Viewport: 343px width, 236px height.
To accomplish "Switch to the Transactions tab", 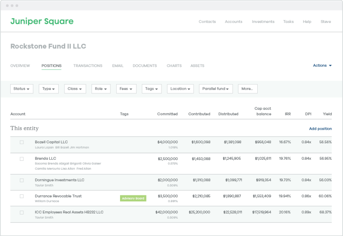I will [x=88, y=66].
